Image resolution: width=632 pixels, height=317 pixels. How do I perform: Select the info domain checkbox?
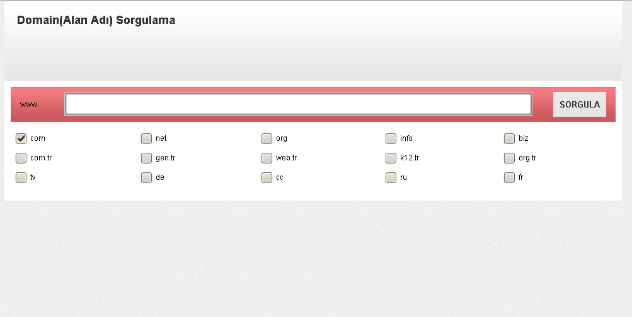[391, 138]
